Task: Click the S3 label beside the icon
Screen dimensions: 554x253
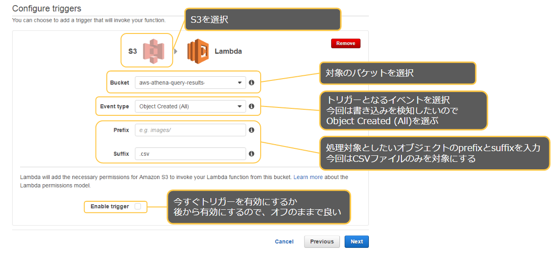Action: (132, 52)
